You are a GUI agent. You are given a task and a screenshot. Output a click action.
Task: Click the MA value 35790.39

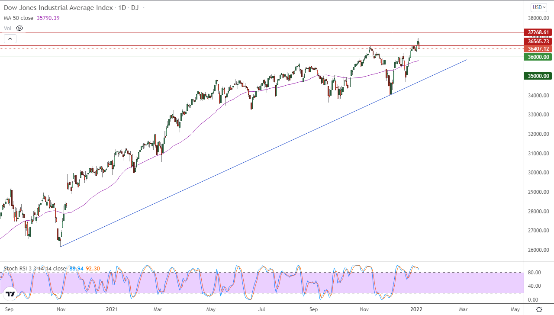pos(48,18)
